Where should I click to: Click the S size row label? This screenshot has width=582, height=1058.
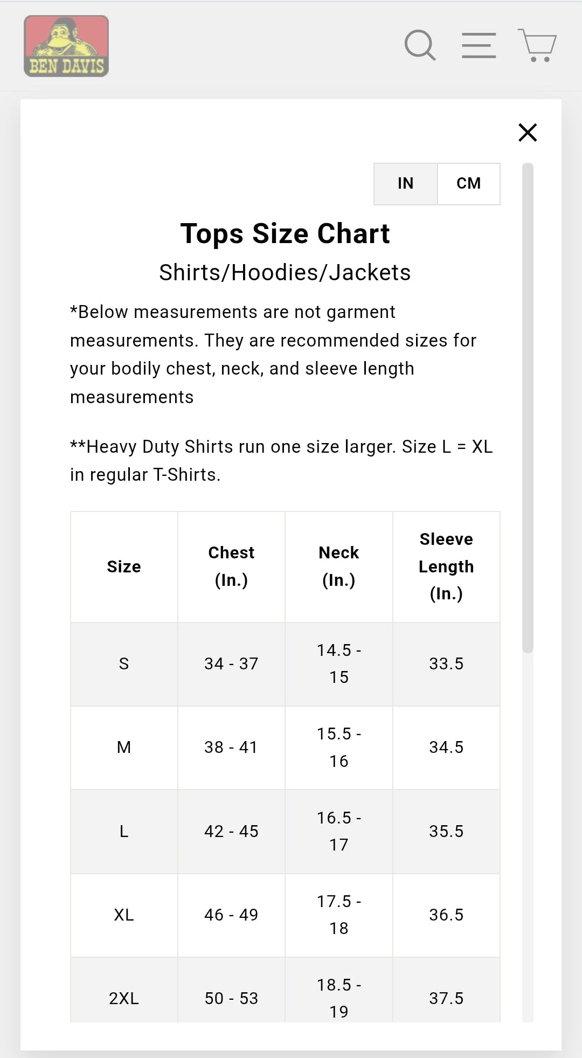pyautogui.click(x=124, y=664)
